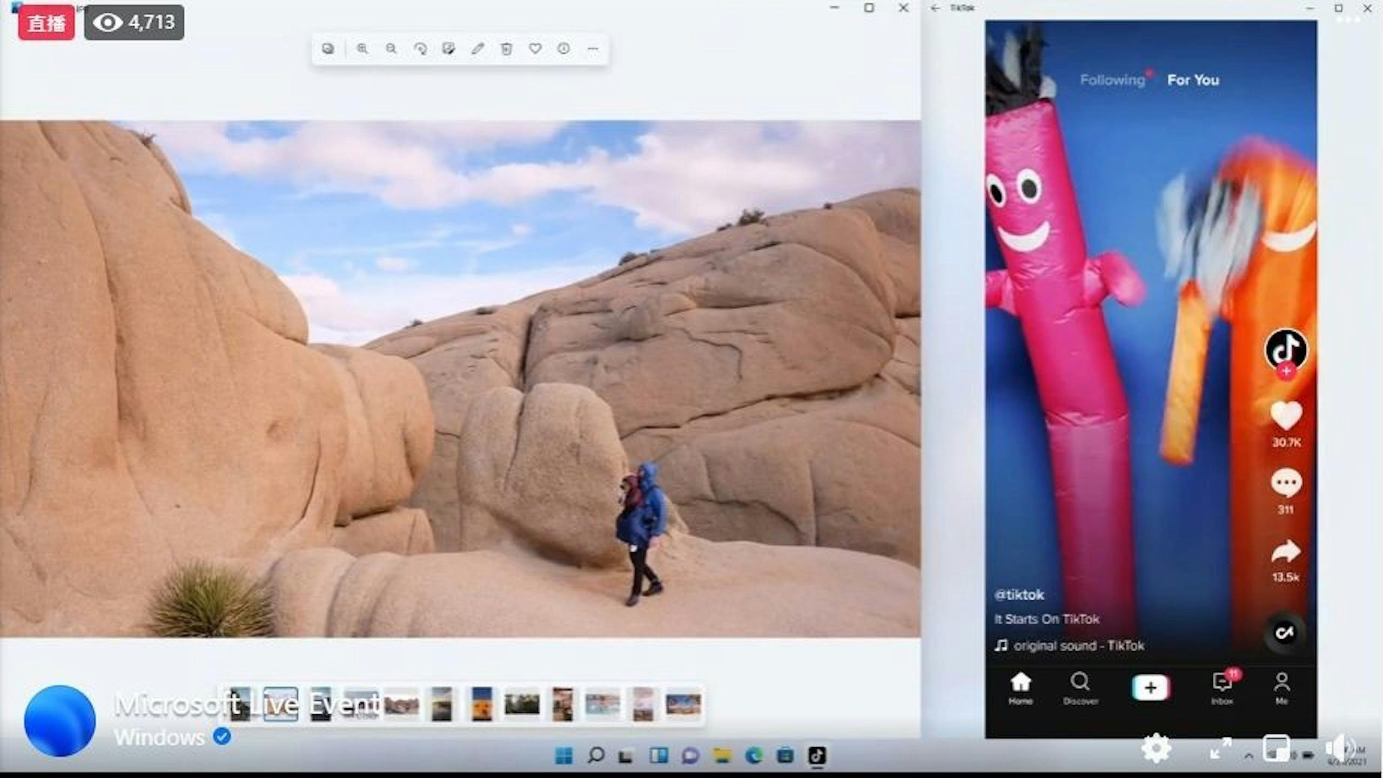Select the draw pencil tool
Viewport: 1383px width, 778px height.
[x=477, y=49]
